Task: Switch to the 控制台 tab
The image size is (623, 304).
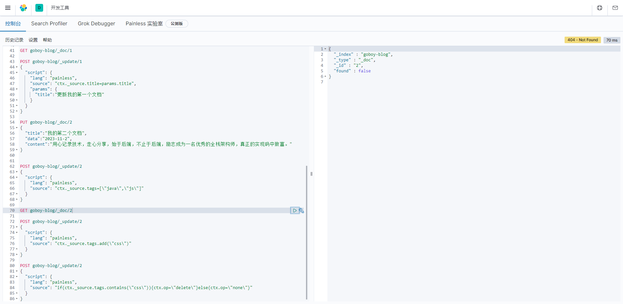Action: 13,24
